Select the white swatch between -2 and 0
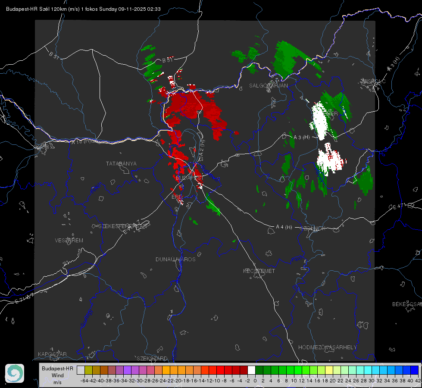422x388 pixels. [x=251, y=370]
